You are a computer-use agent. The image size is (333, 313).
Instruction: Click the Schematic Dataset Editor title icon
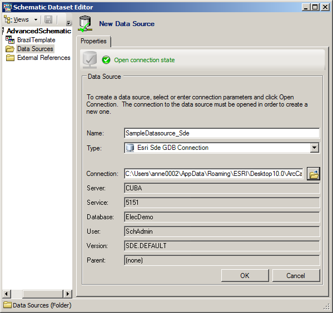coord(7,7)
